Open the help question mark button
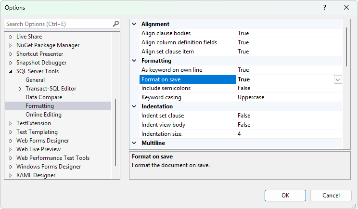358x209 pixels. (x=325, y=8)
